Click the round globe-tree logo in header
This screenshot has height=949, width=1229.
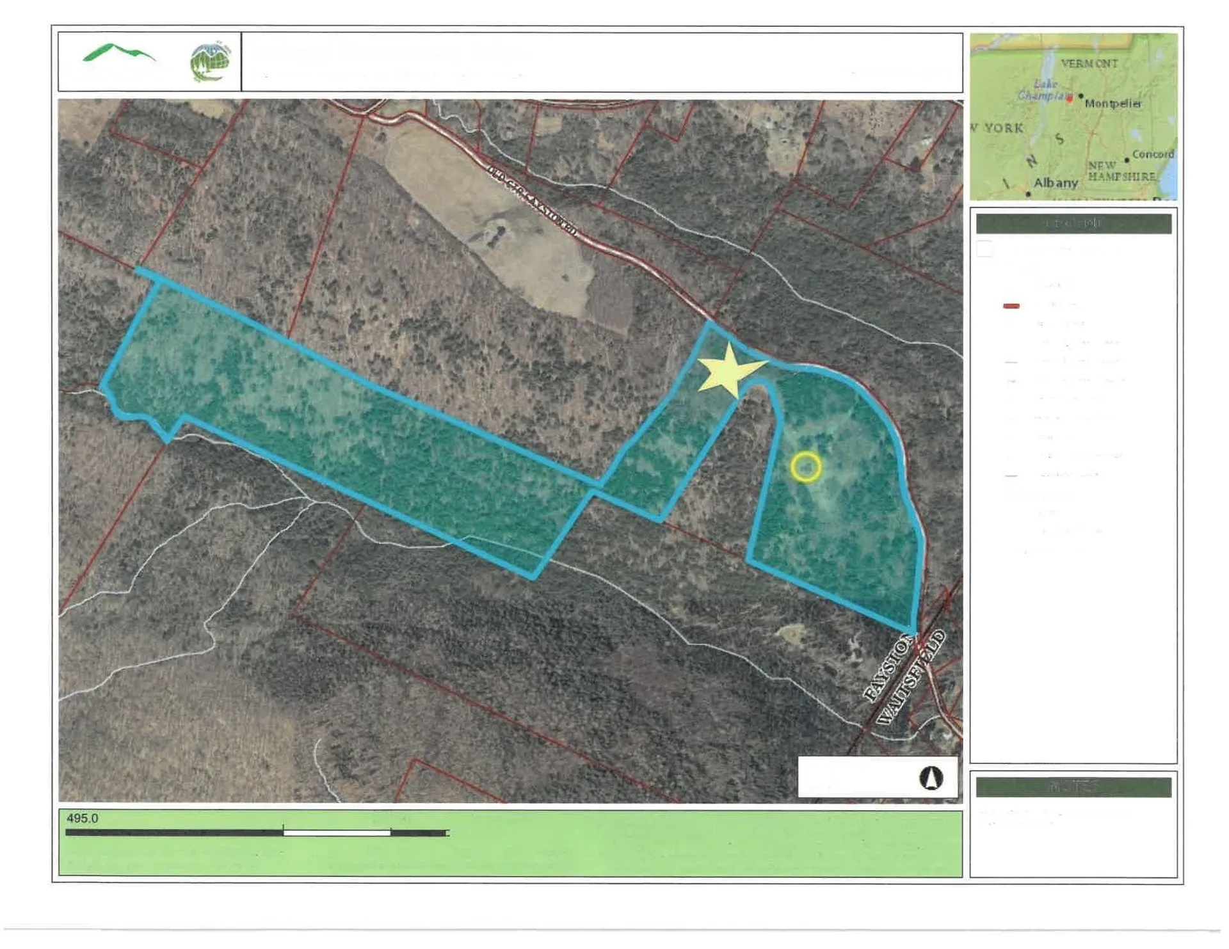pyautogui.click(x=211, y=61)
